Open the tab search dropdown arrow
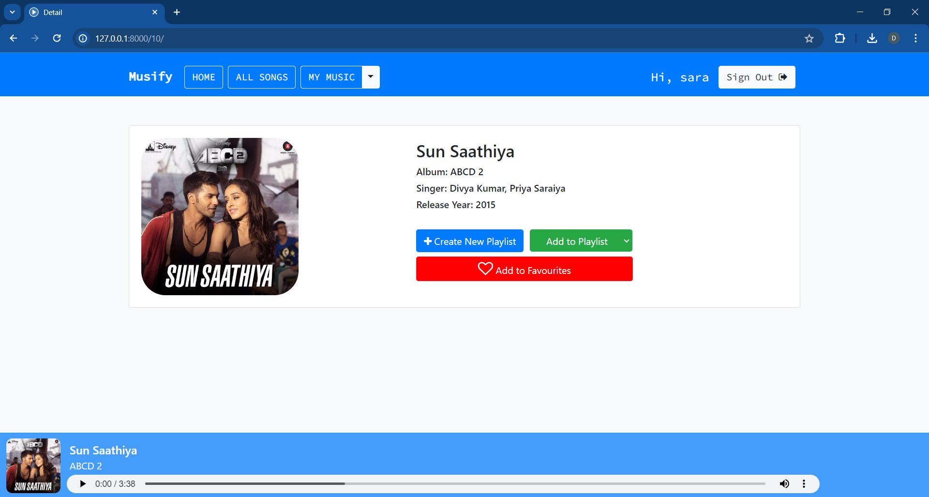 coord(12,12)
